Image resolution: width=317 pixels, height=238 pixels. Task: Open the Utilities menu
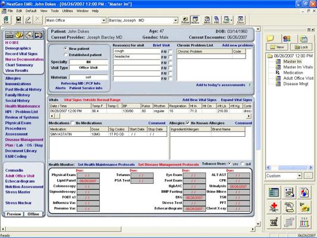coord(67,11)
